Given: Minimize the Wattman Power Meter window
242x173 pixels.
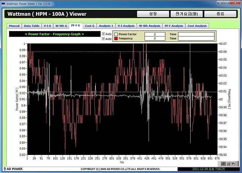Looking at the screenshot, I should point(220,3).
